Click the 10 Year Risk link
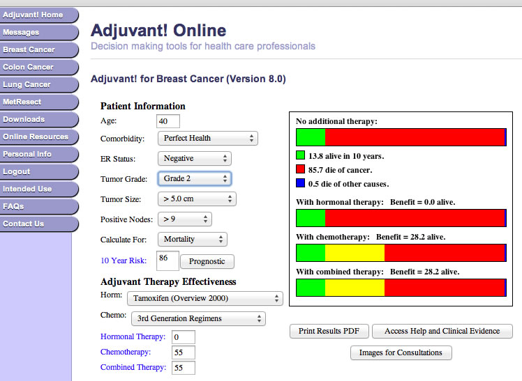Image resolution: width=522 pixels, height=381 pixels. [124, 261]
